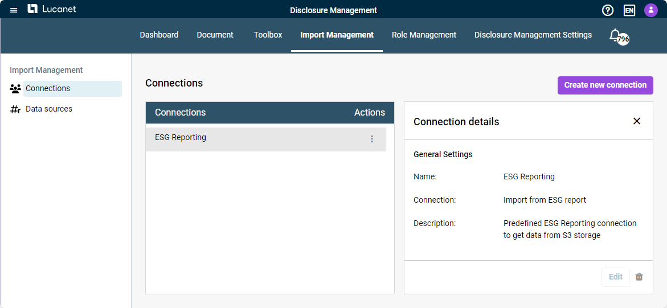Click the Connection details panel title
The width and height of the screenshot is (667, 308).
point(456,122)
